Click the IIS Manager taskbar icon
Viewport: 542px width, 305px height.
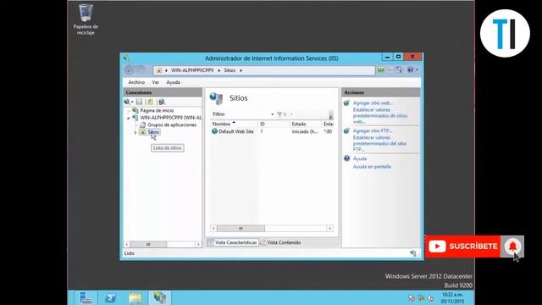click(160, 297)
